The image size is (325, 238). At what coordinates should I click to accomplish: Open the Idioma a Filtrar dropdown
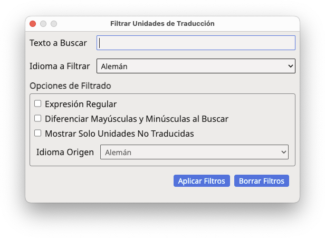coord(196,66)
